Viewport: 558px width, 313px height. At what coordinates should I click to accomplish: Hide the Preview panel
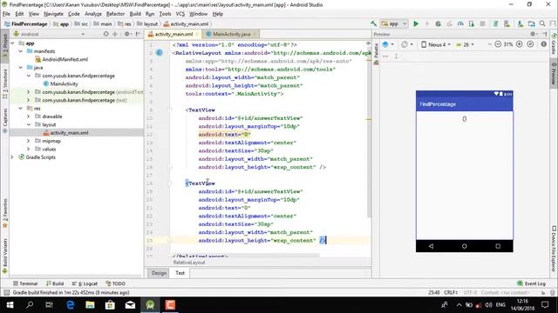click(x=545, y=34)
